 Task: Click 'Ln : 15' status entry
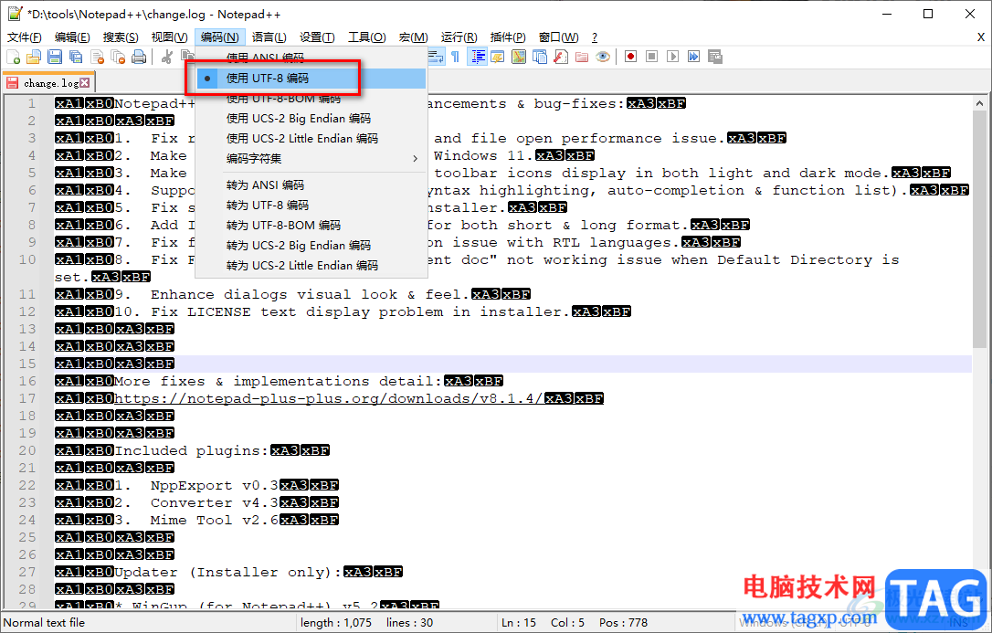(x=519, y=623)
